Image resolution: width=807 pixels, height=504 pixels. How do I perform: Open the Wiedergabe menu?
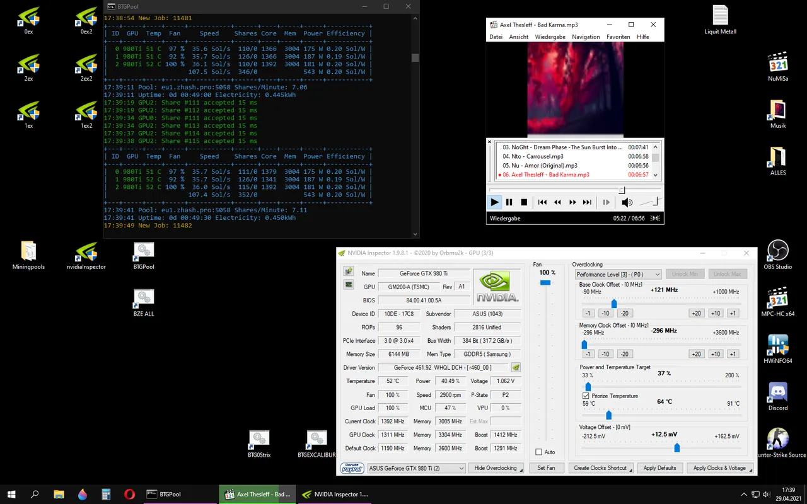pos(550,37)
